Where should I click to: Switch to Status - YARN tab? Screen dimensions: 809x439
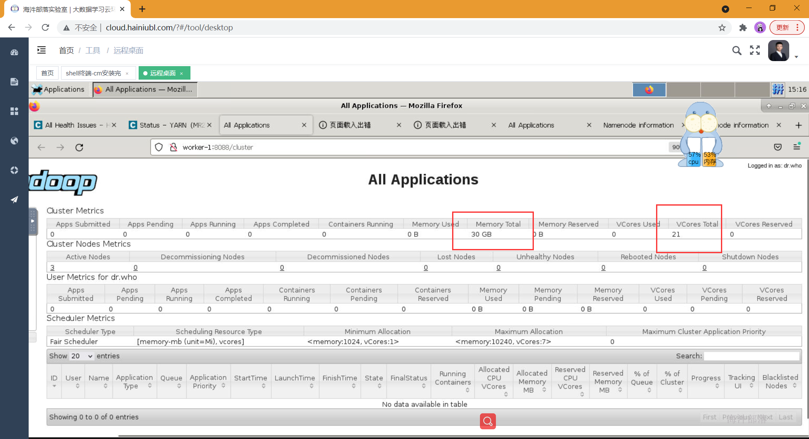[170, 125]
